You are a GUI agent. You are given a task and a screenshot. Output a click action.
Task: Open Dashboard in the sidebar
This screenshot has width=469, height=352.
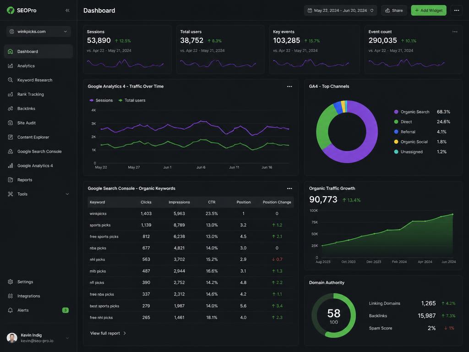coord(38,51)
